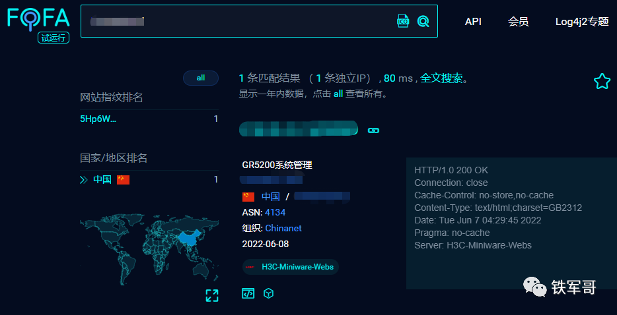
Task: Click the 全文搜索 link
Action: 441,78
